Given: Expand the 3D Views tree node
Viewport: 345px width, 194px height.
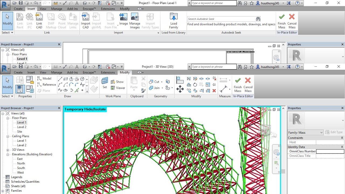Looking at the screenshot, I should coord(8,150).
